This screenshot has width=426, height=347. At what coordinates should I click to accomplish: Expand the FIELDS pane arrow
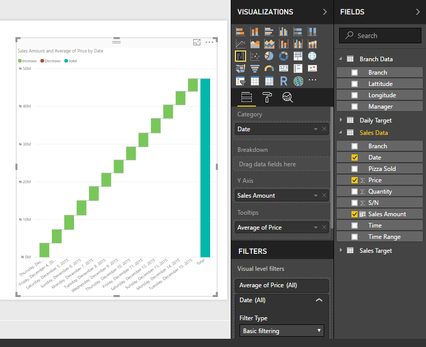(418, 11)
